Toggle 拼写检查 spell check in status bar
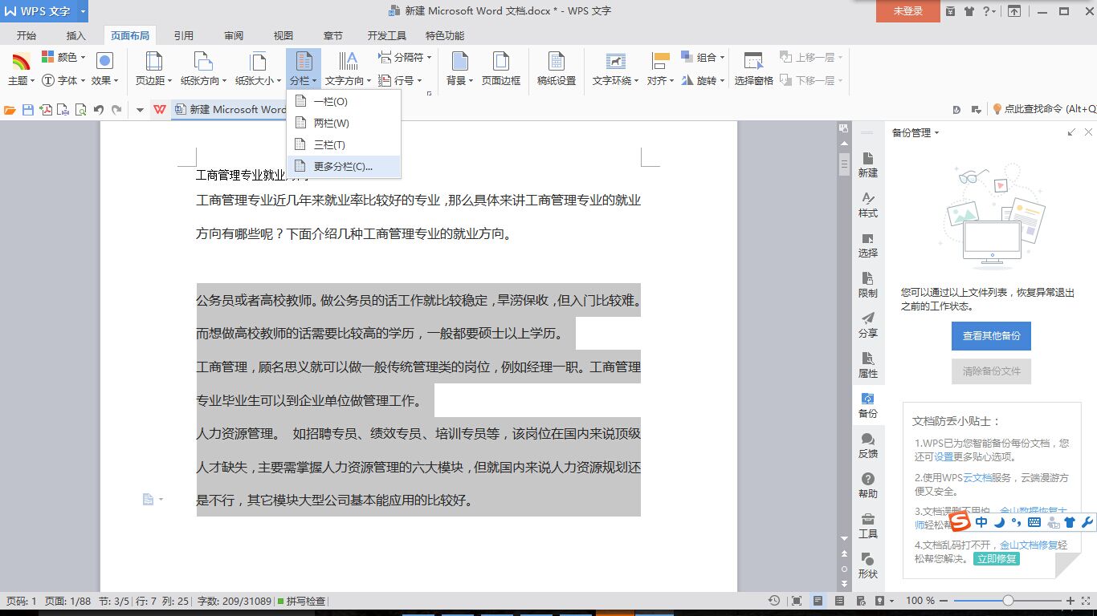1097x616 pixels. [301, 601]
